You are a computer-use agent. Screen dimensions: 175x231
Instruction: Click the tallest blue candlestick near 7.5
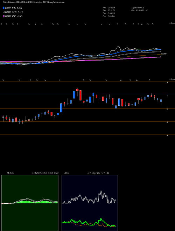(74, 94)
